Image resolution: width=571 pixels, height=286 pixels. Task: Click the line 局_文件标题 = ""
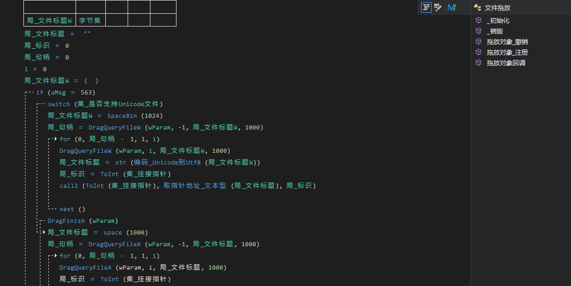point(57,34)
